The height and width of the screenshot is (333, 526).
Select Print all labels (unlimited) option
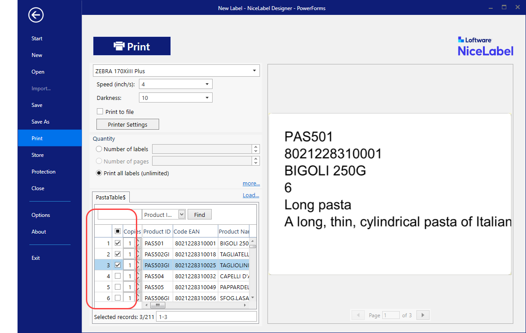pos(99,173)
